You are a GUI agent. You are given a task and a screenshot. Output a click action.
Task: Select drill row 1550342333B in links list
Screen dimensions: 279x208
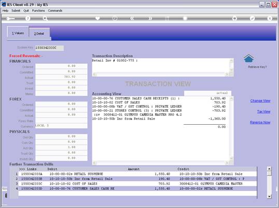click(133, 179)
